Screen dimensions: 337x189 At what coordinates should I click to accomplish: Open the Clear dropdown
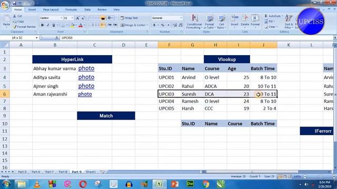click(x=271, y=27)
